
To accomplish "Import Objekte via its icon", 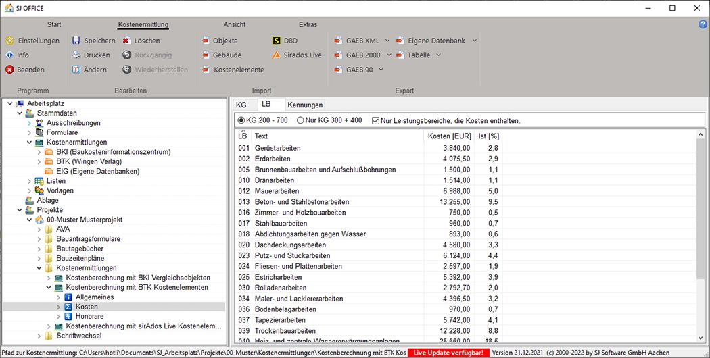I will click(x=206, y=41).
